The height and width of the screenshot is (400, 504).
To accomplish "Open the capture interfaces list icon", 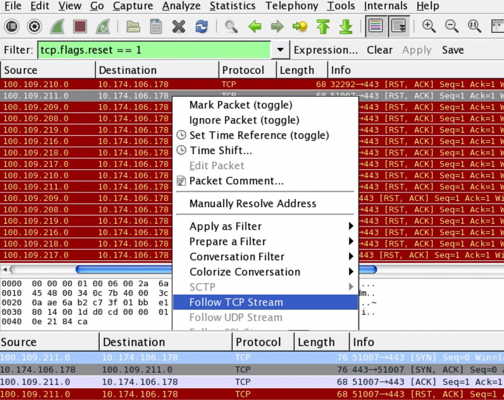I will point(12,26).
